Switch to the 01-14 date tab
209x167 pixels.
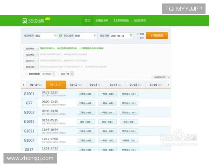116,85
